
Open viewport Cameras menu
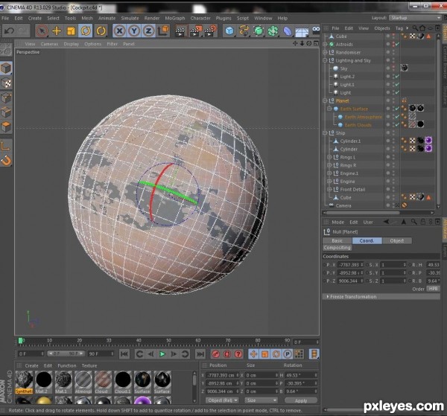point(49,44)
